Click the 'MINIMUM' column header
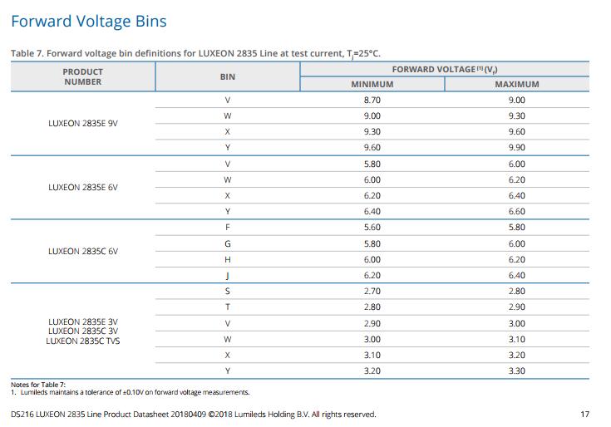This screenshot has height=427, width=611. point(372,84)
